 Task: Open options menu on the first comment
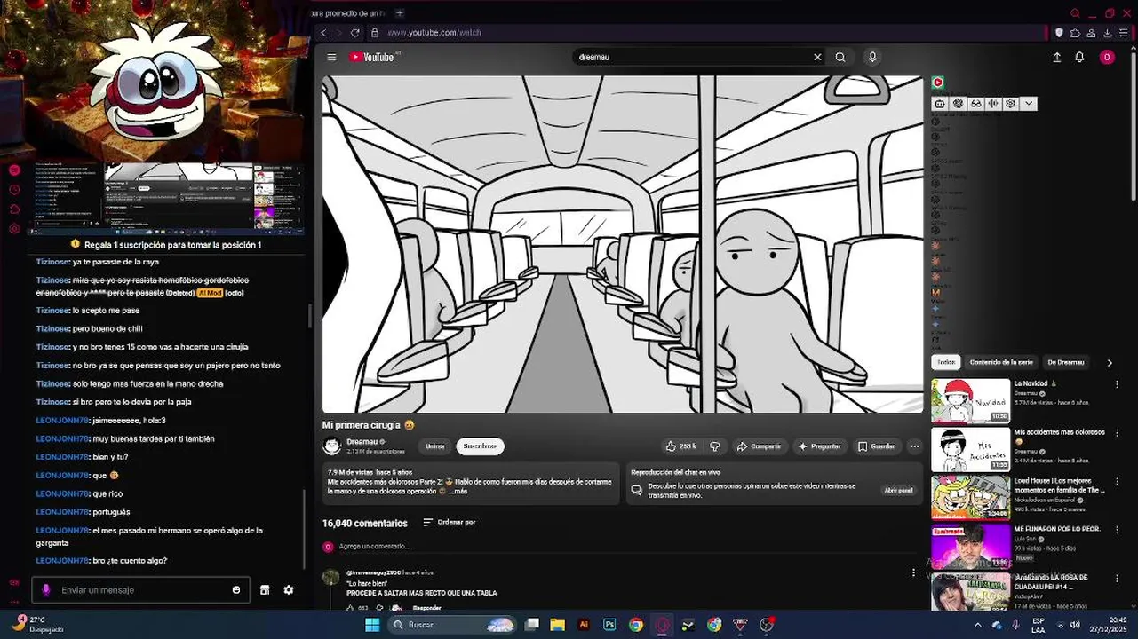point(913,573)
